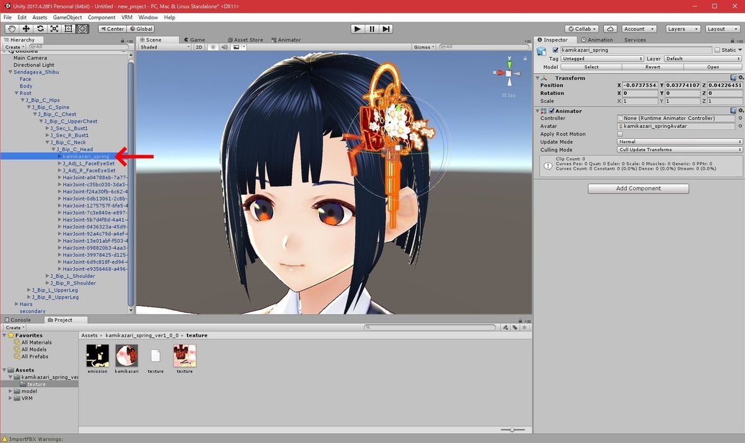
Task: Toggle Animator component enabled checkbox
Action: (x=551, y=111)
